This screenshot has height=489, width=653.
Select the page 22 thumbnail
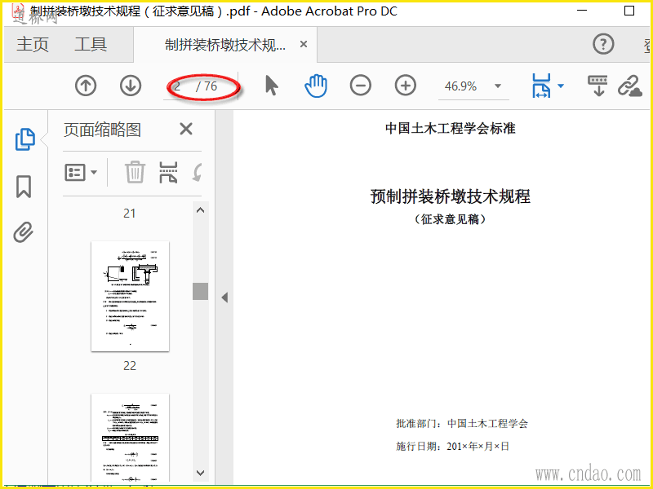tap(131, 296)
